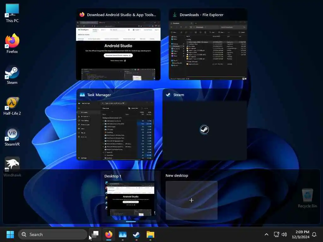The width and height of the screenshot is (323, 242).
Task: Click the Task Manager taskbar icon
Action: point(123,234)
